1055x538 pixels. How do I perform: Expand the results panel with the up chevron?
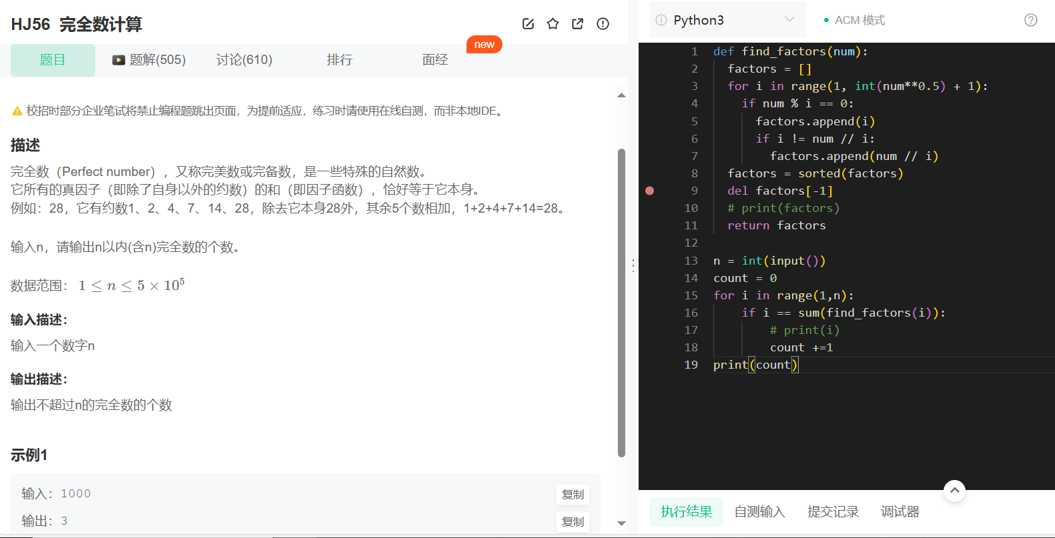955,491
